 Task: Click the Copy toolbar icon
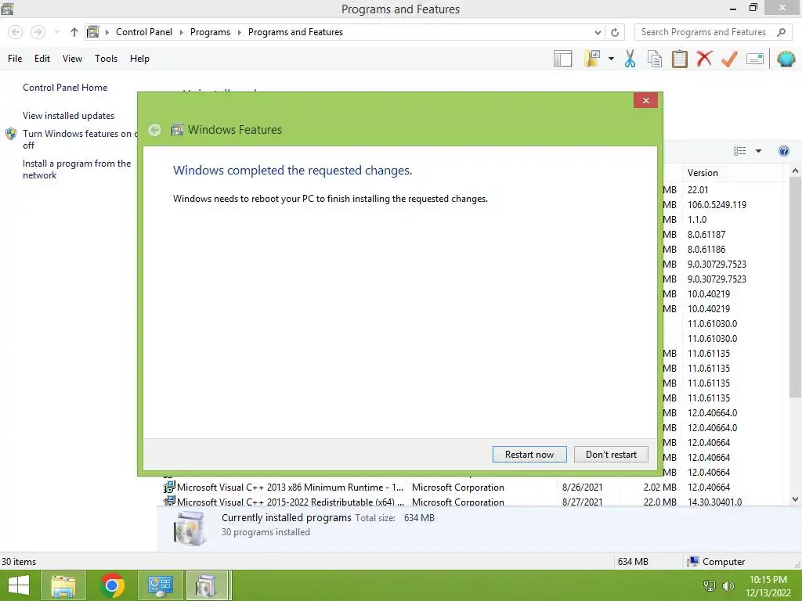point(655,59)
